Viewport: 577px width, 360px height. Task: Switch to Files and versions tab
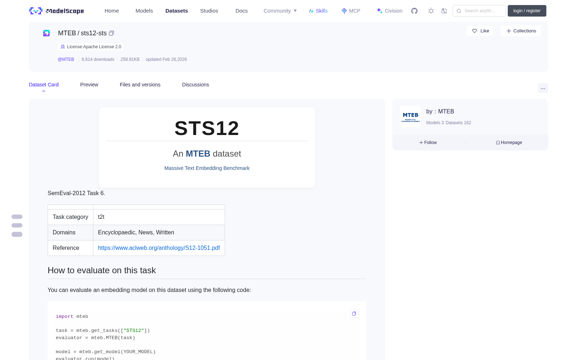coord(140,85)
